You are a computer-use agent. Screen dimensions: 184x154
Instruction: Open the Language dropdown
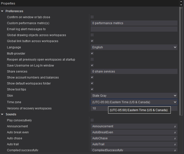pyautogui.click(x=134, y=47)
